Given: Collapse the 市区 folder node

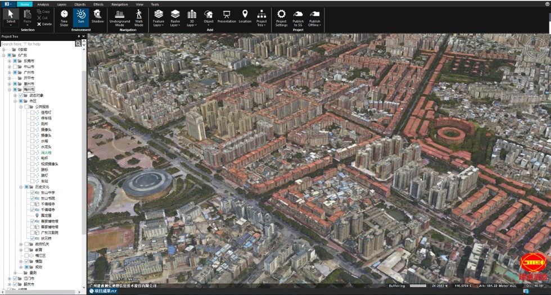Looking at the screenshot, I should point(15,101).
